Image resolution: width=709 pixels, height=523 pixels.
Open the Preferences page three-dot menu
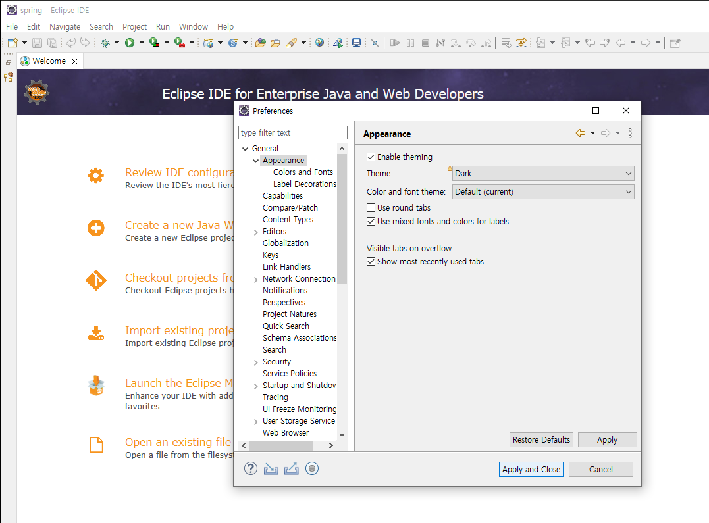630,133
